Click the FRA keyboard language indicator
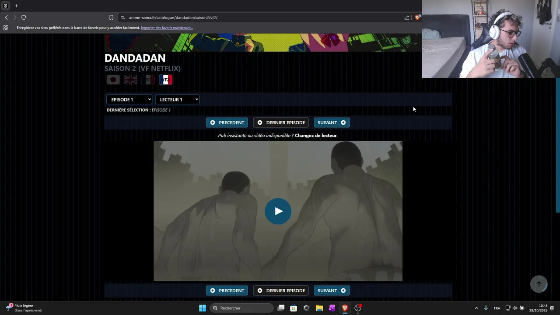The height and width of the screenshot is (315, 560). (x=497, y=308)
